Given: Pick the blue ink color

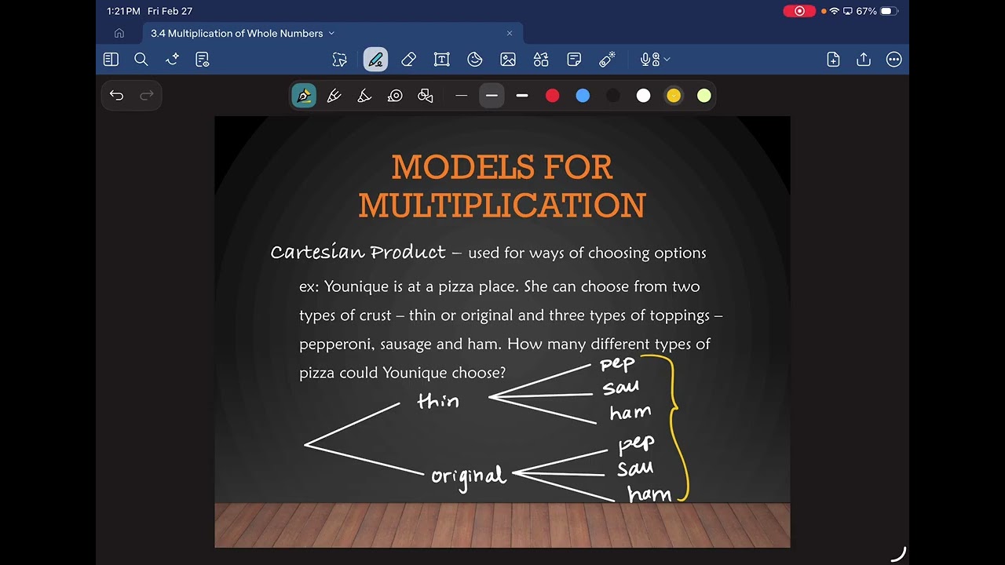Looking at the screenshot, I should pyautogui.click(x=583, y=96).
